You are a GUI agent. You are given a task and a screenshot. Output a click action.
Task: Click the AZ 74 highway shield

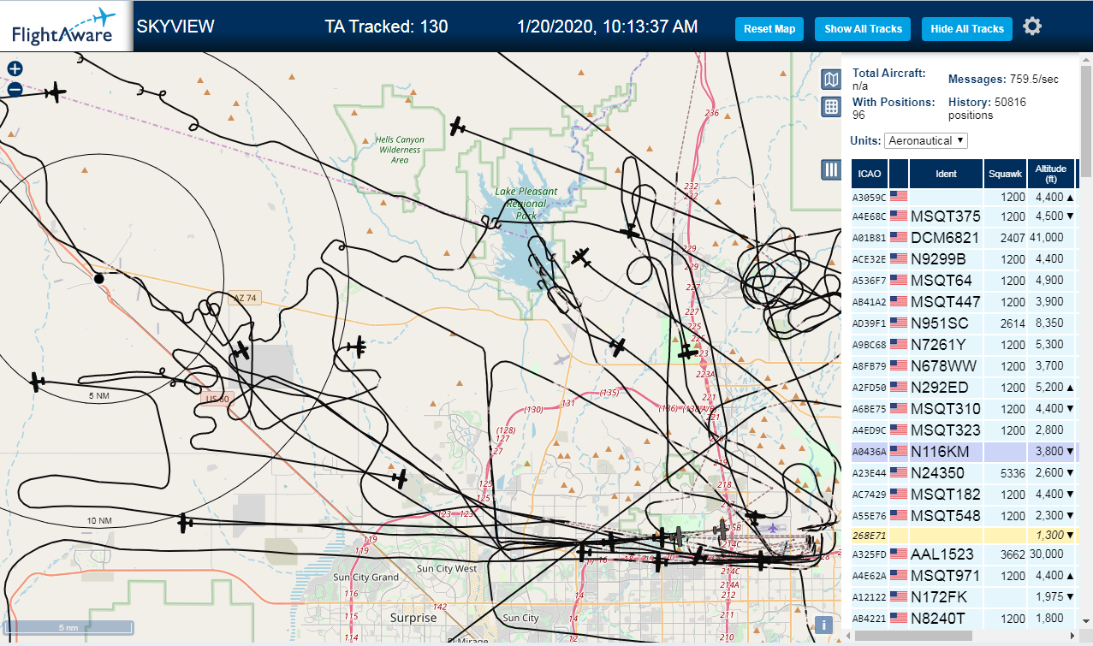(244, 299)
